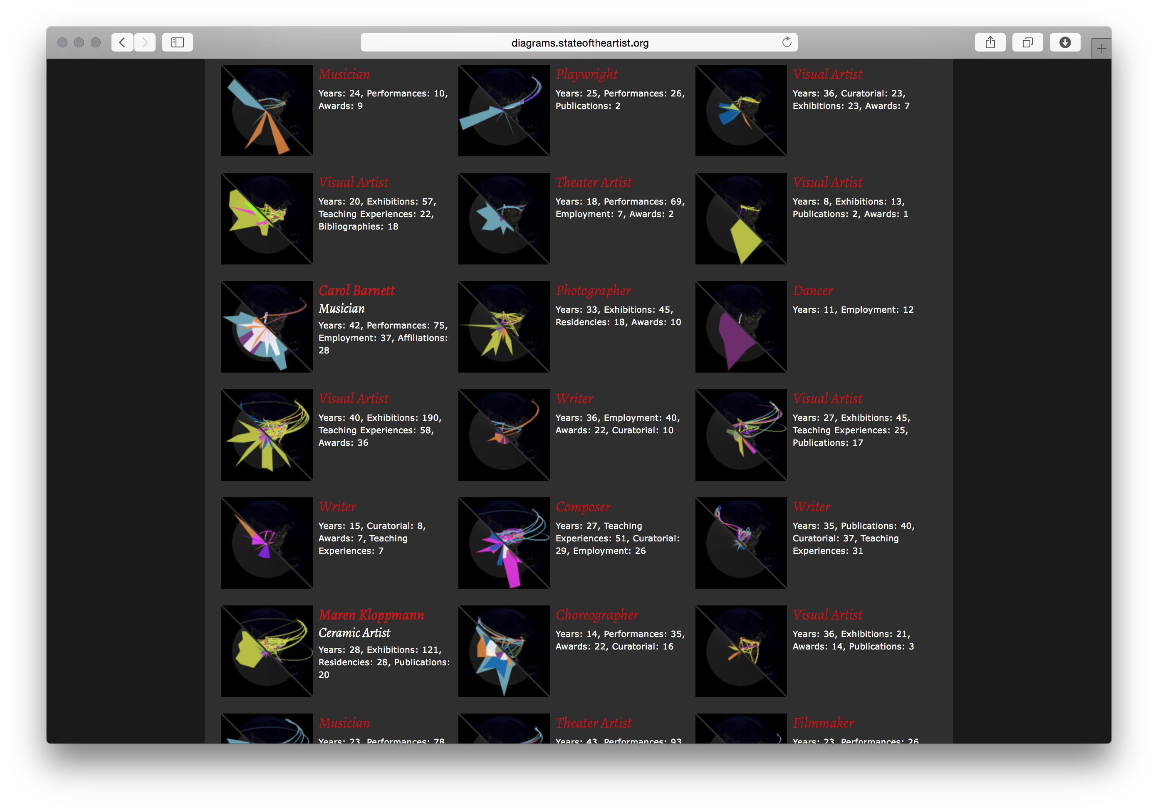Toggle the Safari sidebar icon
The width and height of the screenshot is (1158, 810).
[x=177, y=42]
